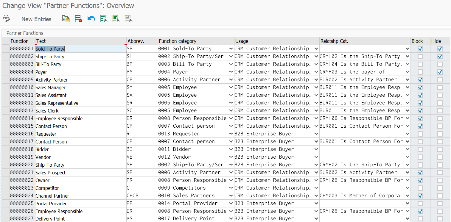The height and width of the screenshot is (222, 451).
Task: Click the Text column header
Action: coord(81,41)
